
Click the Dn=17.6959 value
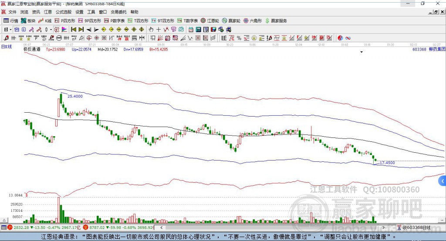[133, 49]
